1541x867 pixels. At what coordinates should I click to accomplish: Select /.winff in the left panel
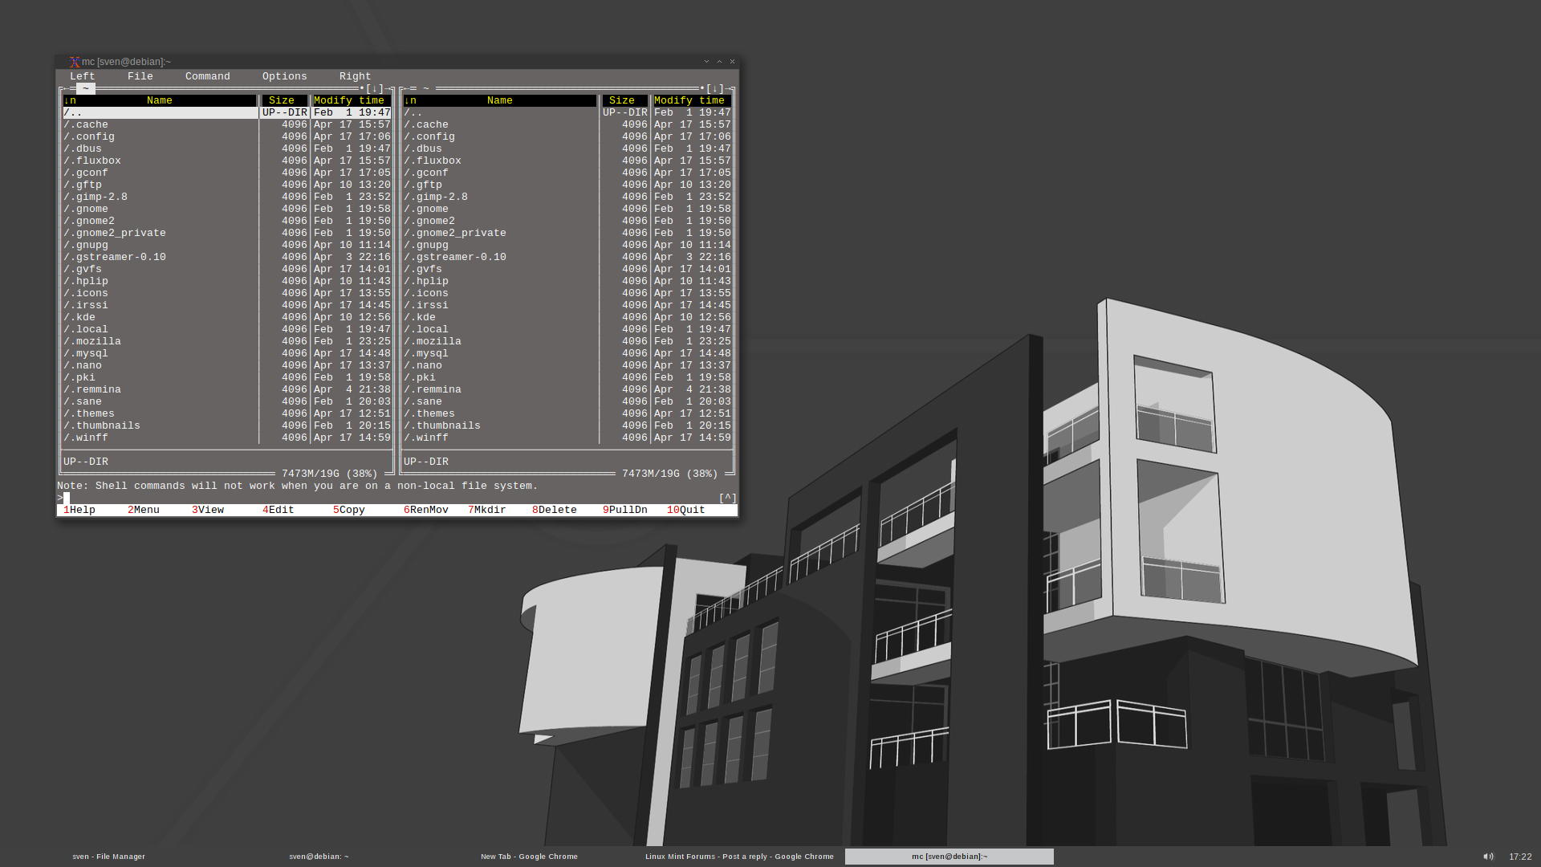(227, 438)
